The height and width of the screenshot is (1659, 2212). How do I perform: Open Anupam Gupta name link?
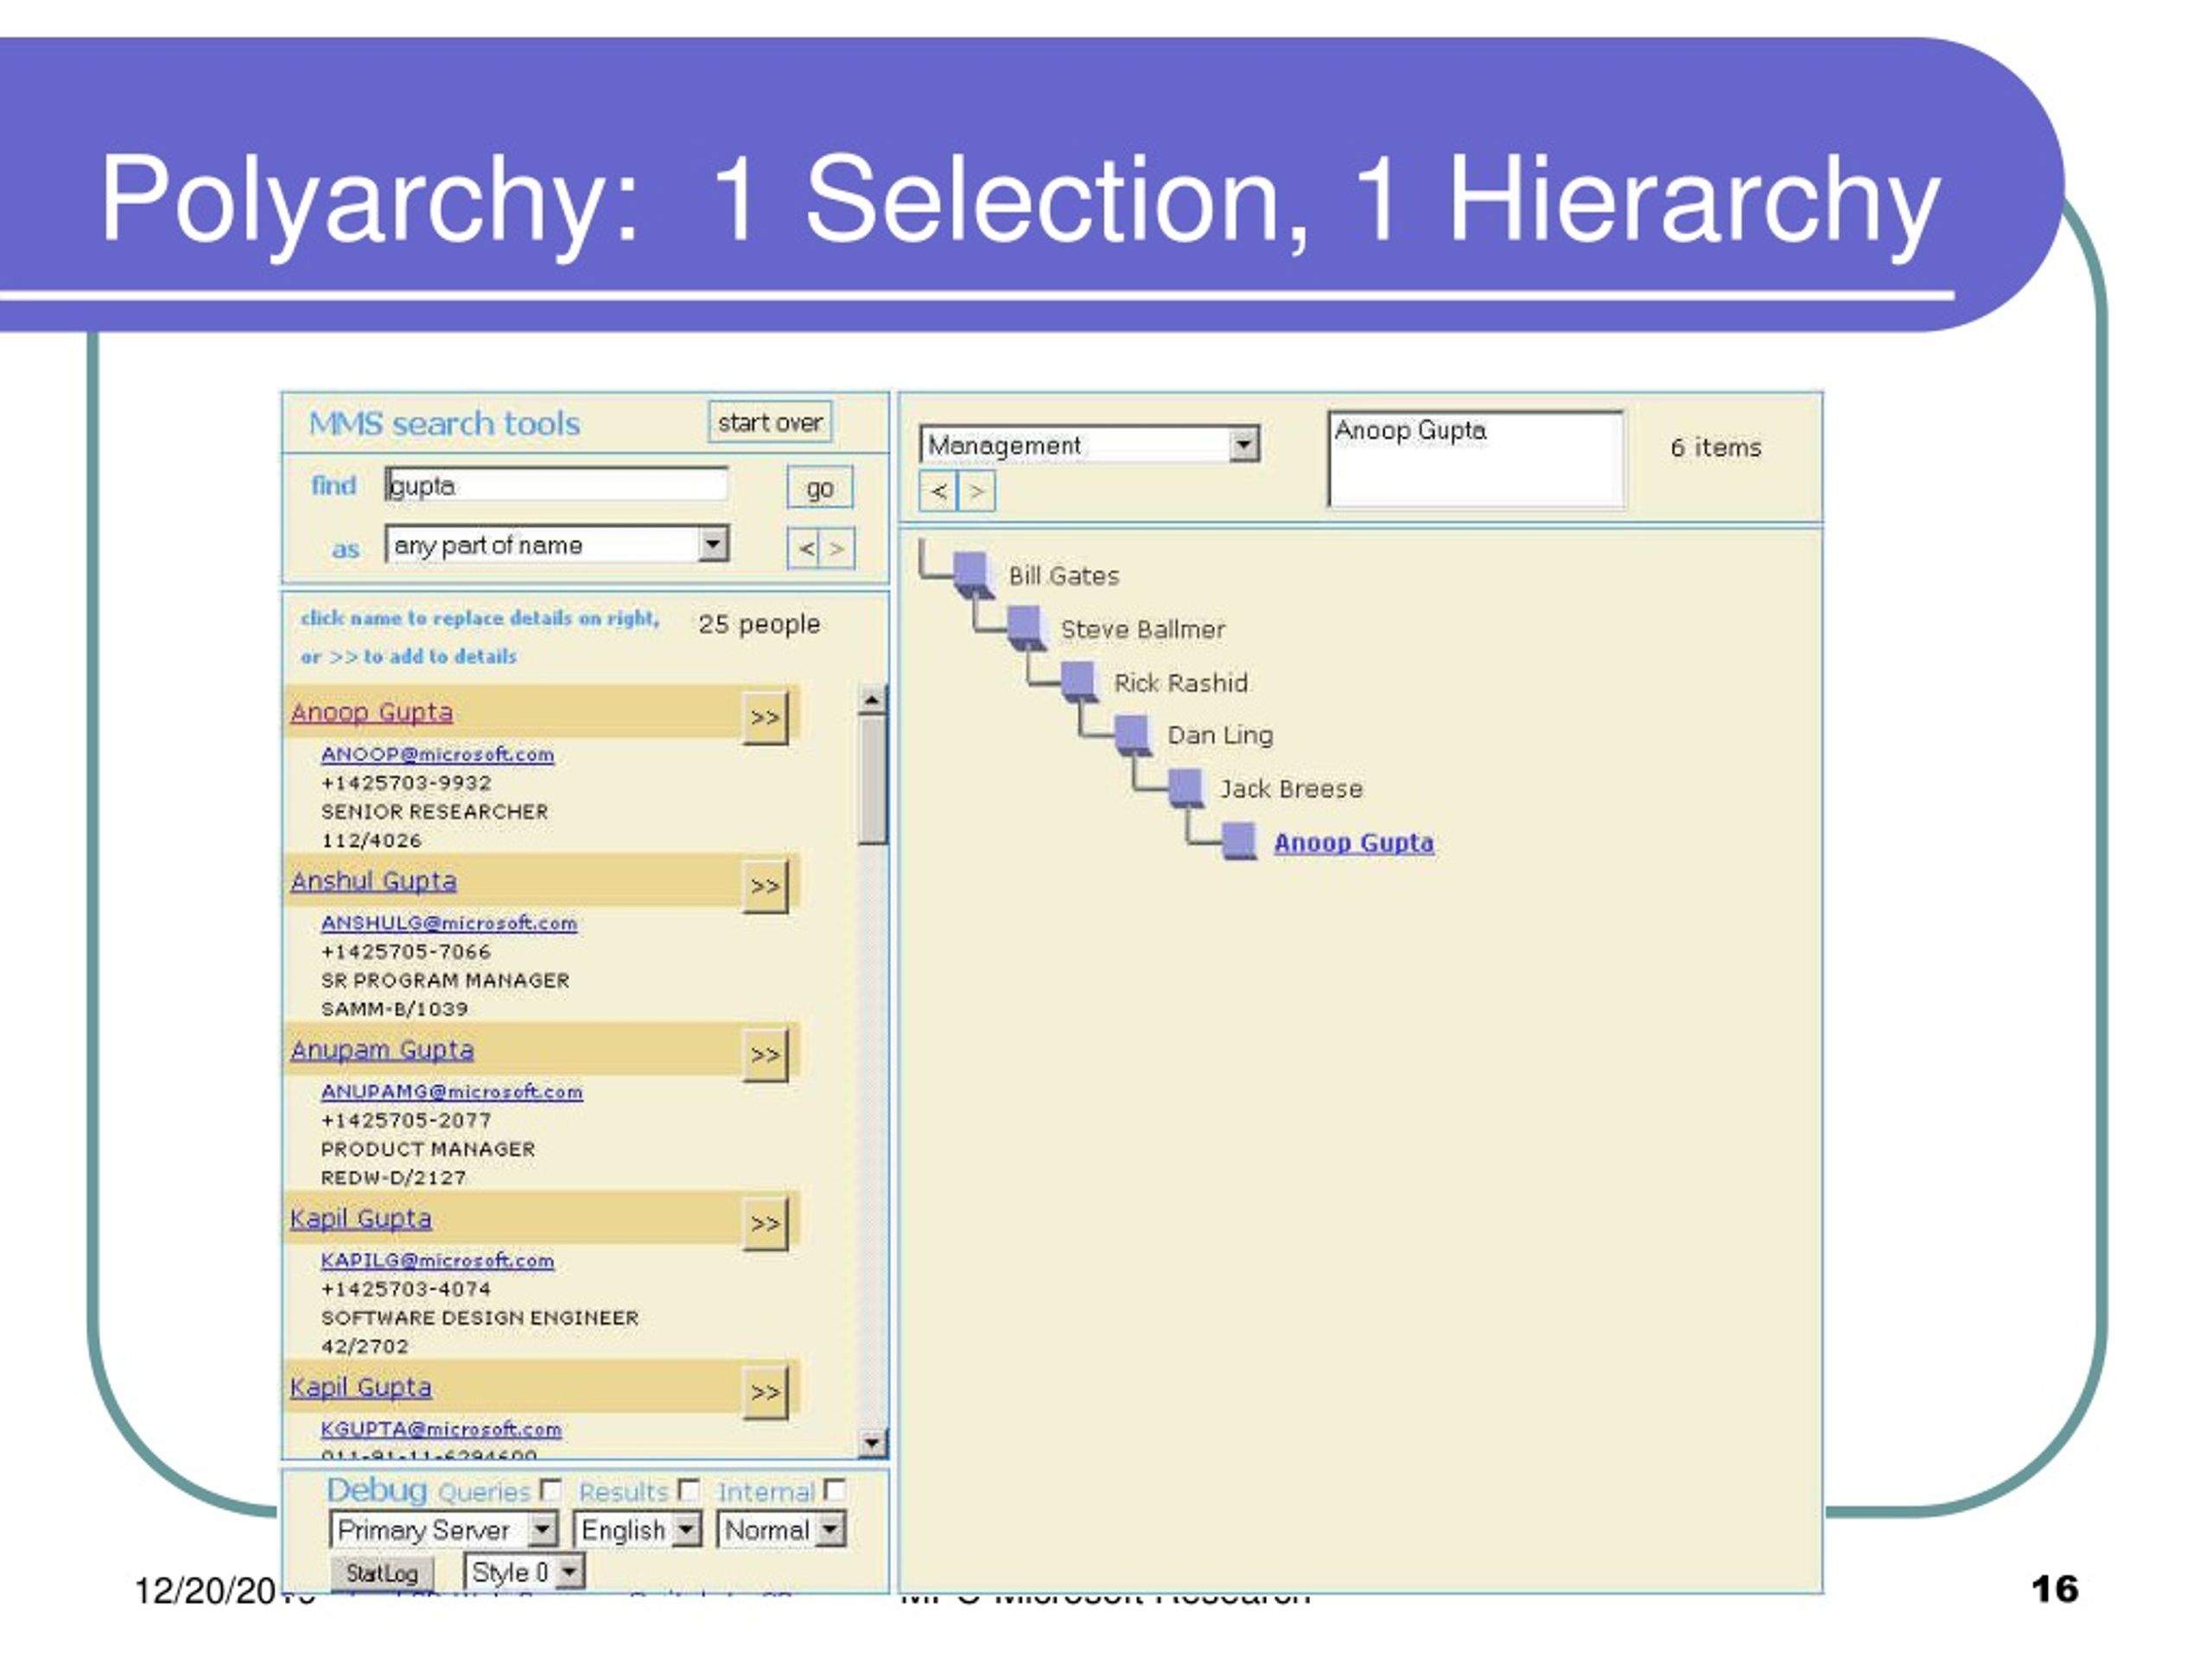coord(382,1050)
